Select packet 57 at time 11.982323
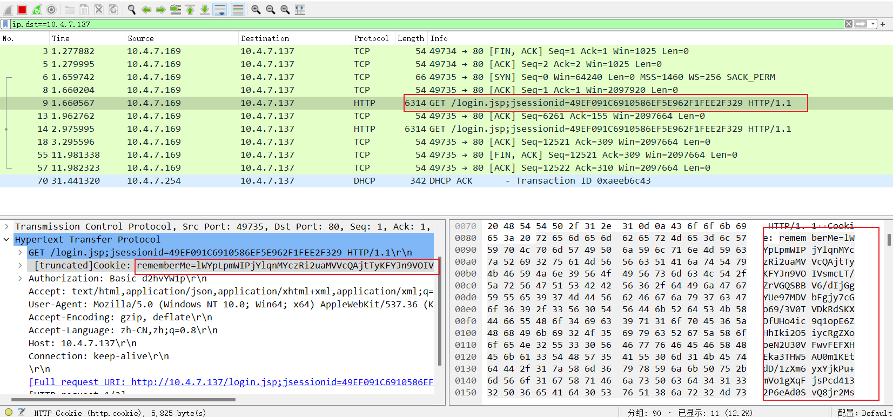893x417 pixels. (x=446, y=168)
